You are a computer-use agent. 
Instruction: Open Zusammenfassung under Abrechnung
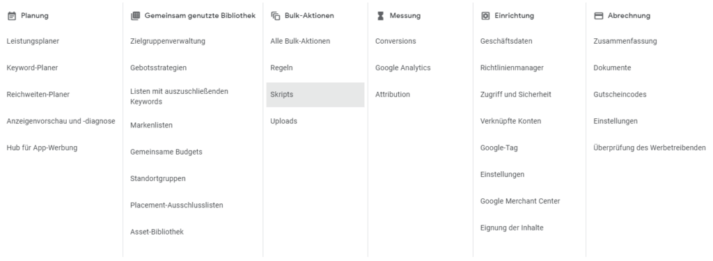(625, 41)
